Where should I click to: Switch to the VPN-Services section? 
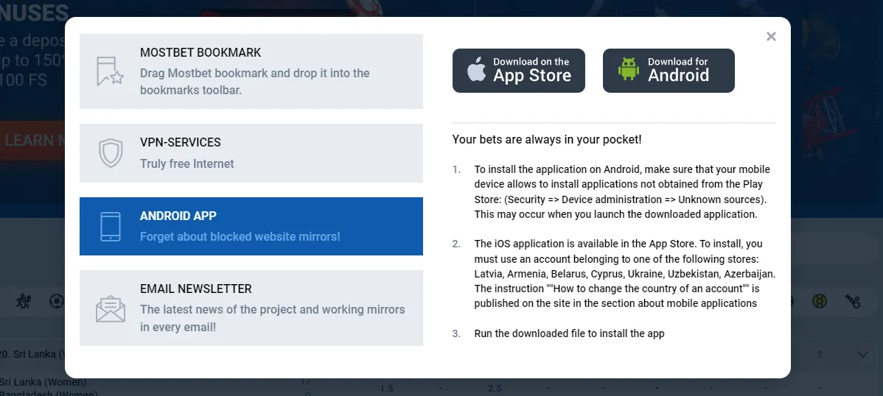click(x=251, y=153)
